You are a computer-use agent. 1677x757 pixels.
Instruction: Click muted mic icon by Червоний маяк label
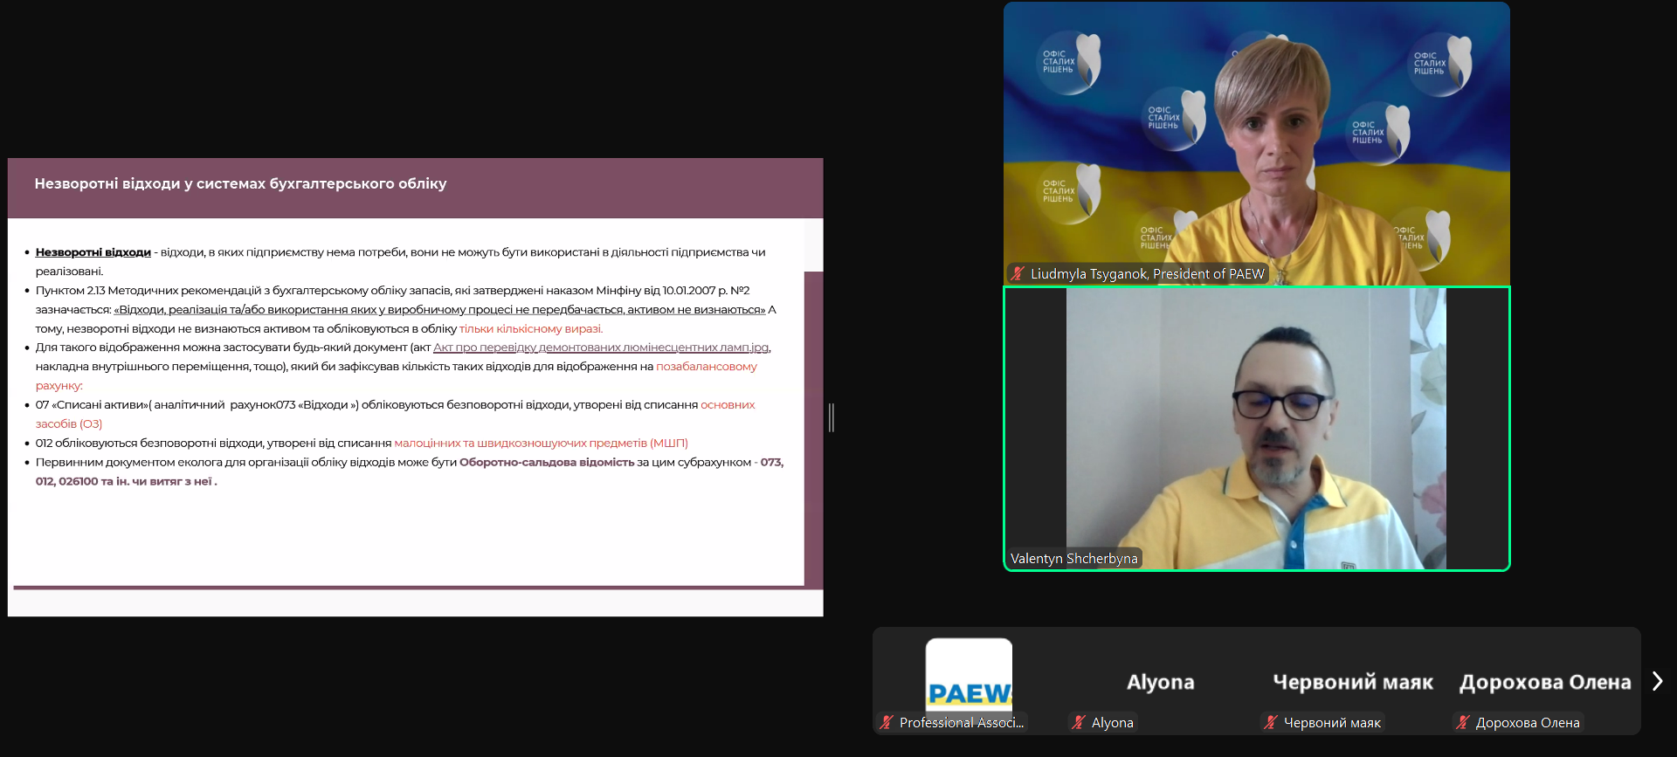(x=1271, y=723)
